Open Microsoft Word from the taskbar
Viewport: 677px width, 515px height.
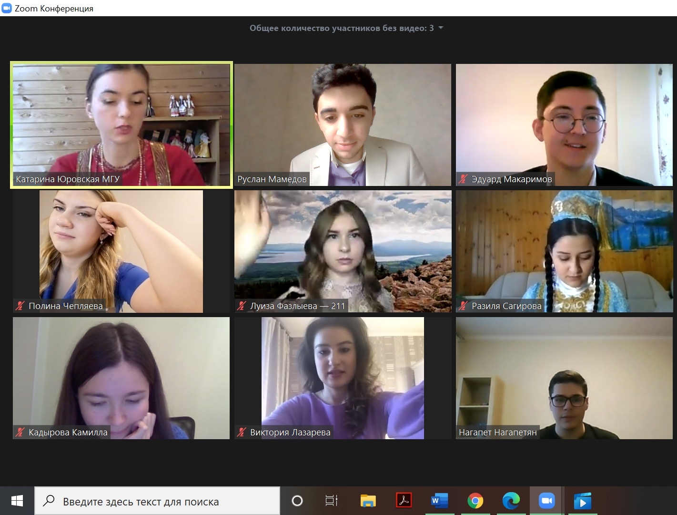tap(439, 501)
